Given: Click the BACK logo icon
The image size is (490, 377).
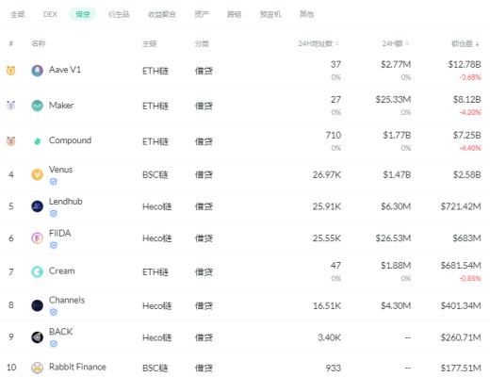Looking at the screenshot, I should click(x=37, y=337).
